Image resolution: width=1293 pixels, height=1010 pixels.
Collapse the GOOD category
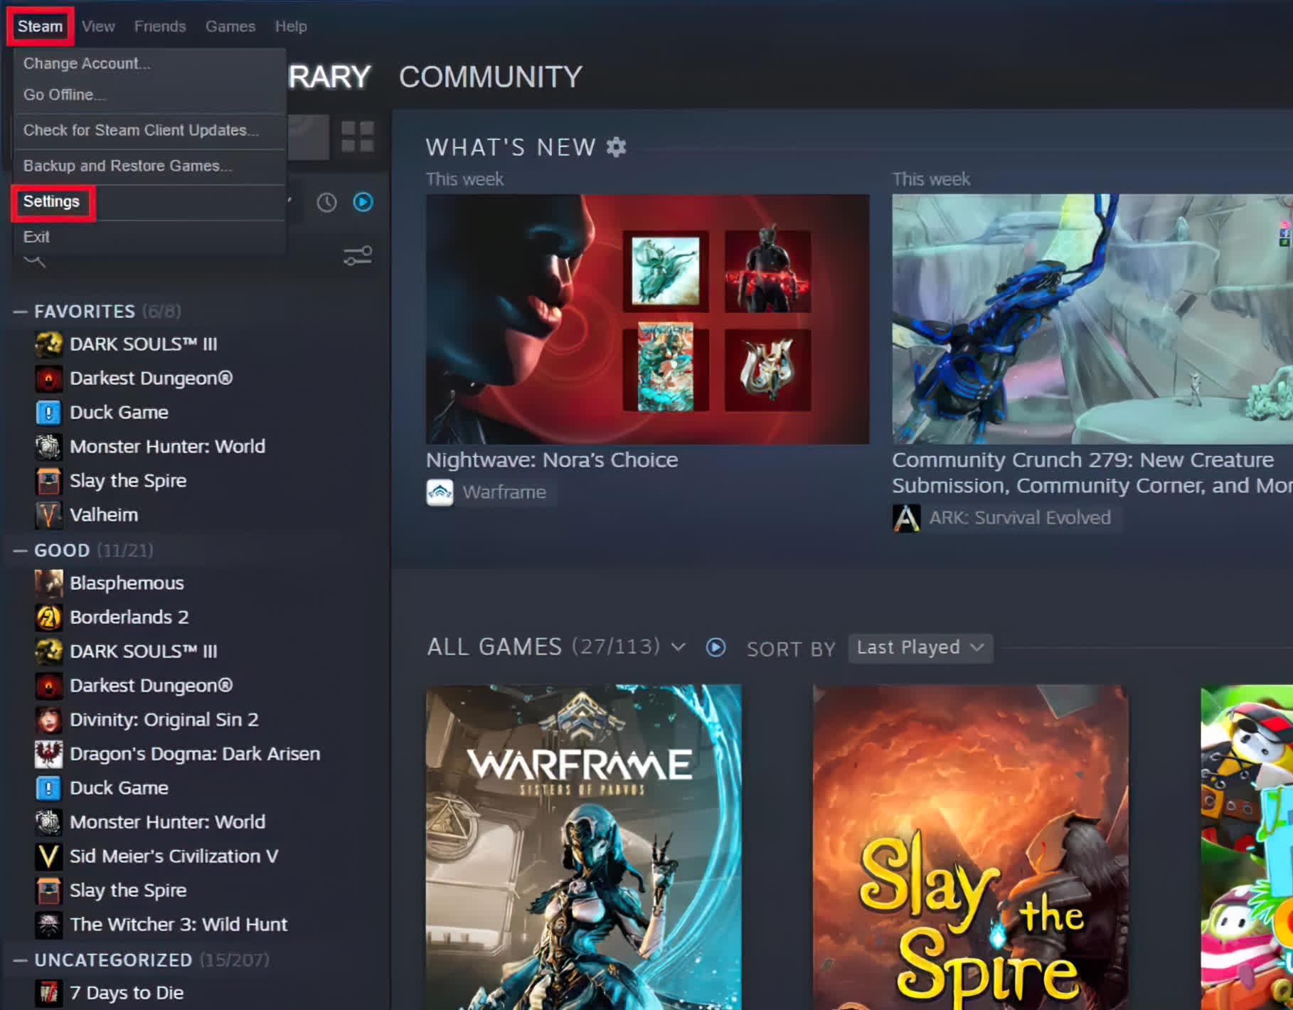coord(21,551)
